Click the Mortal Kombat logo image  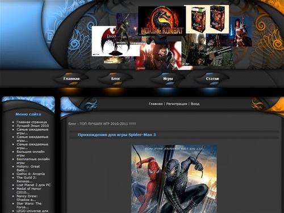162,21
